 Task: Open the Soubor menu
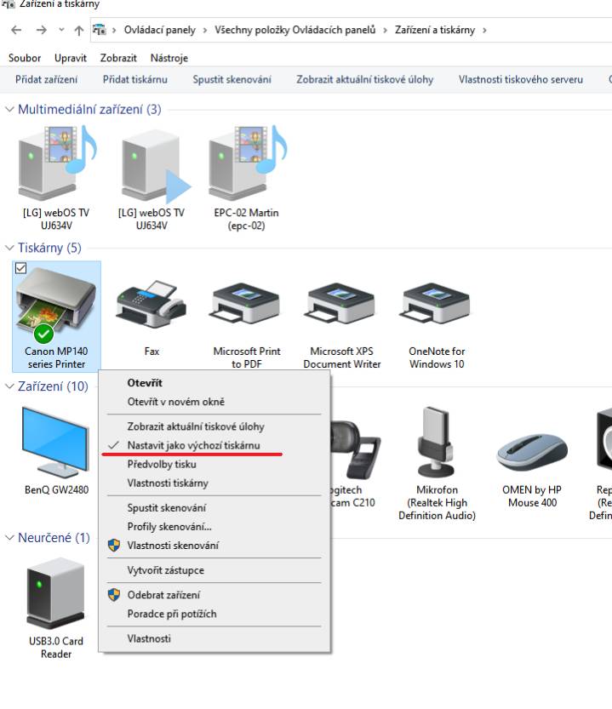(x=25, y=58)
